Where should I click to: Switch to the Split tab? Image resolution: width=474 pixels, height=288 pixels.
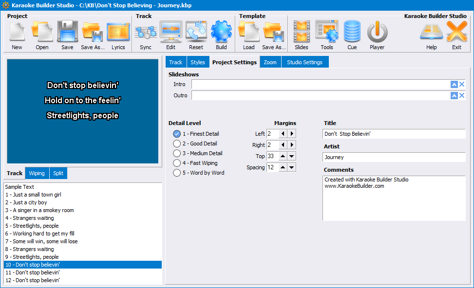tap(58, 173)
